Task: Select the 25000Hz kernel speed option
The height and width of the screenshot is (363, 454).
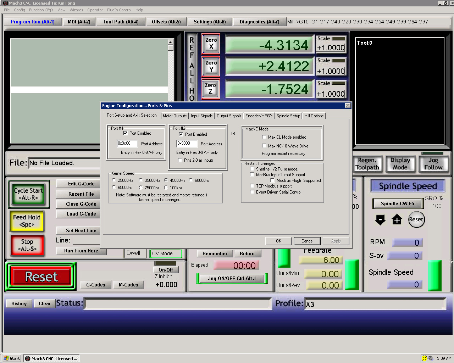Action: point(114,180)
